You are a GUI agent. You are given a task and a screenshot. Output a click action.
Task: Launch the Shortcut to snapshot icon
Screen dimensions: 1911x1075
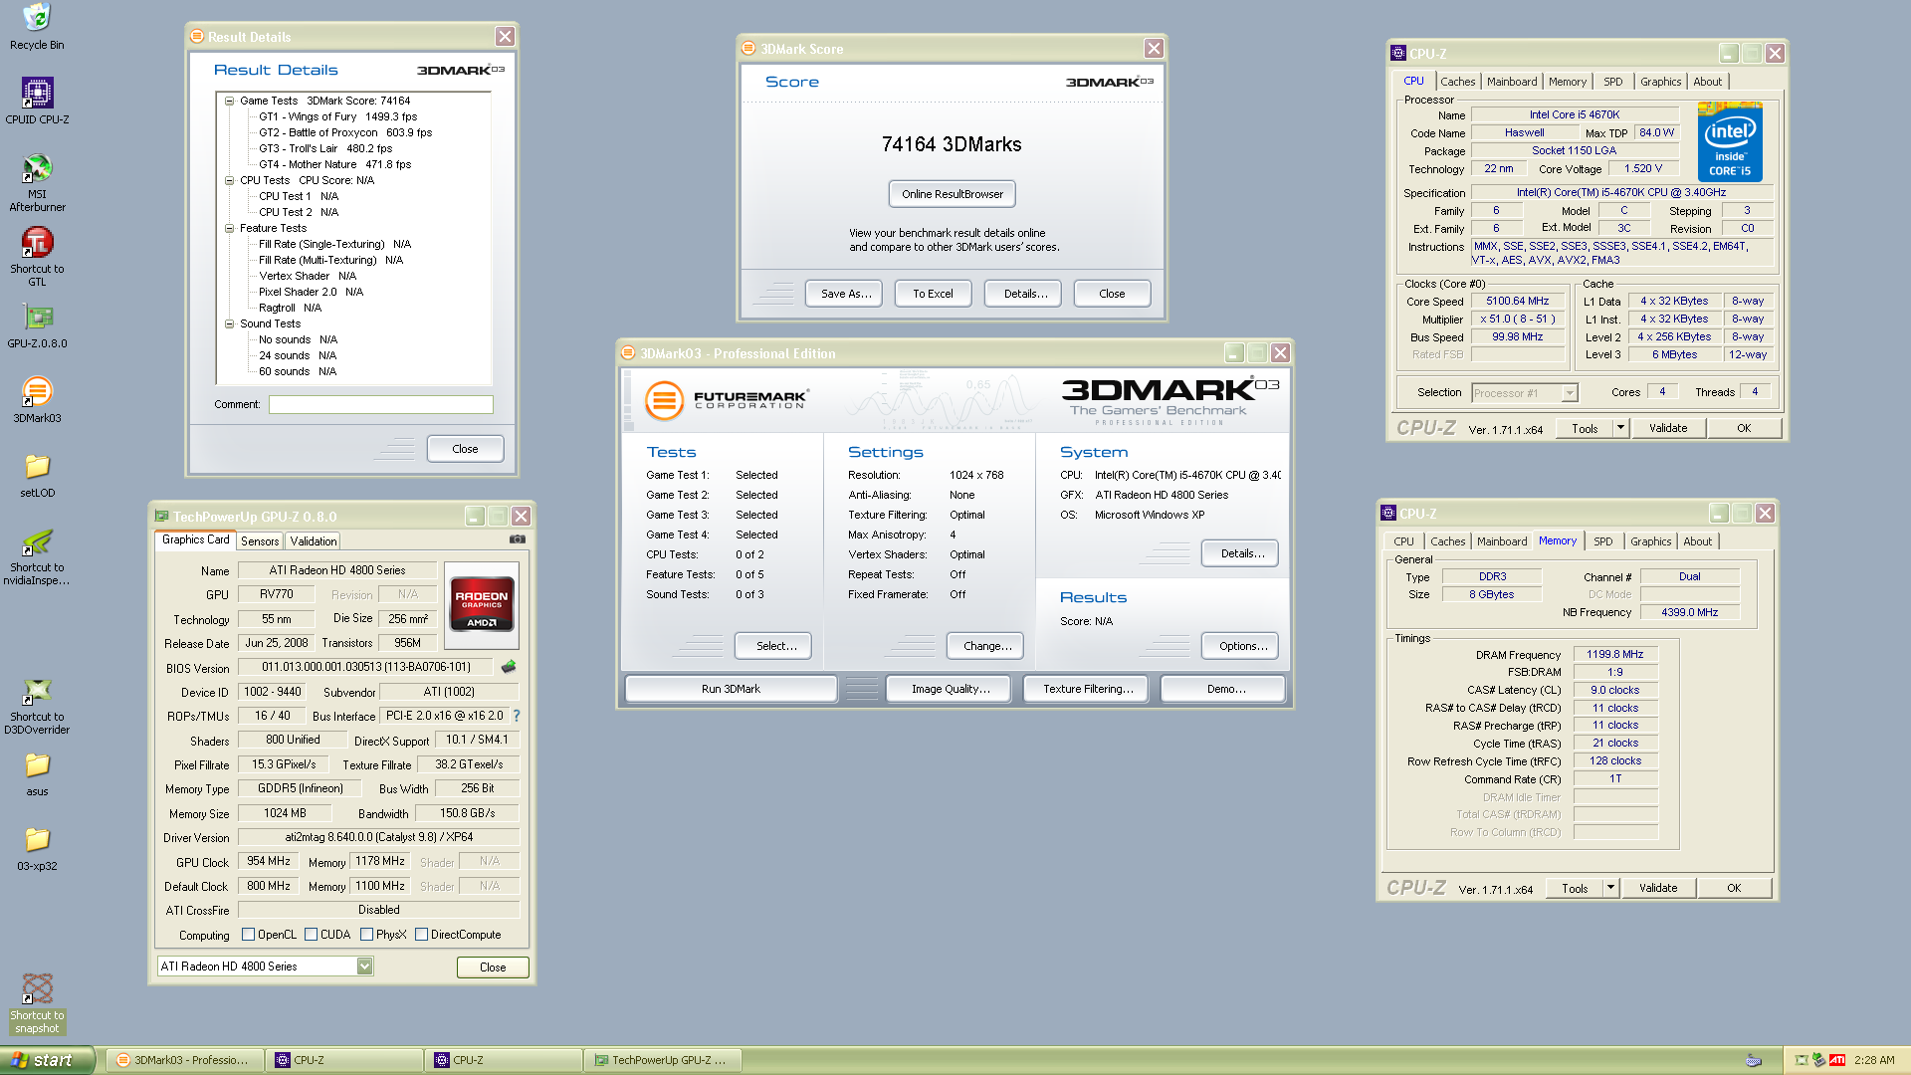pyautogui.click(x=37, y=1003)
